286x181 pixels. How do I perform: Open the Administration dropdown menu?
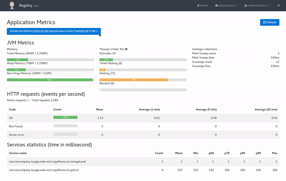[257, 5]
